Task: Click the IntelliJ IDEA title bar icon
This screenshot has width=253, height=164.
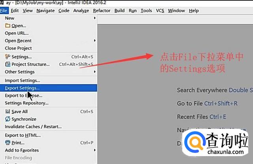Action: 2,3
